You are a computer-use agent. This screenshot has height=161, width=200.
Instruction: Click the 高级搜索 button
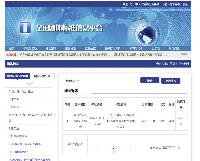tap(171, 81)
